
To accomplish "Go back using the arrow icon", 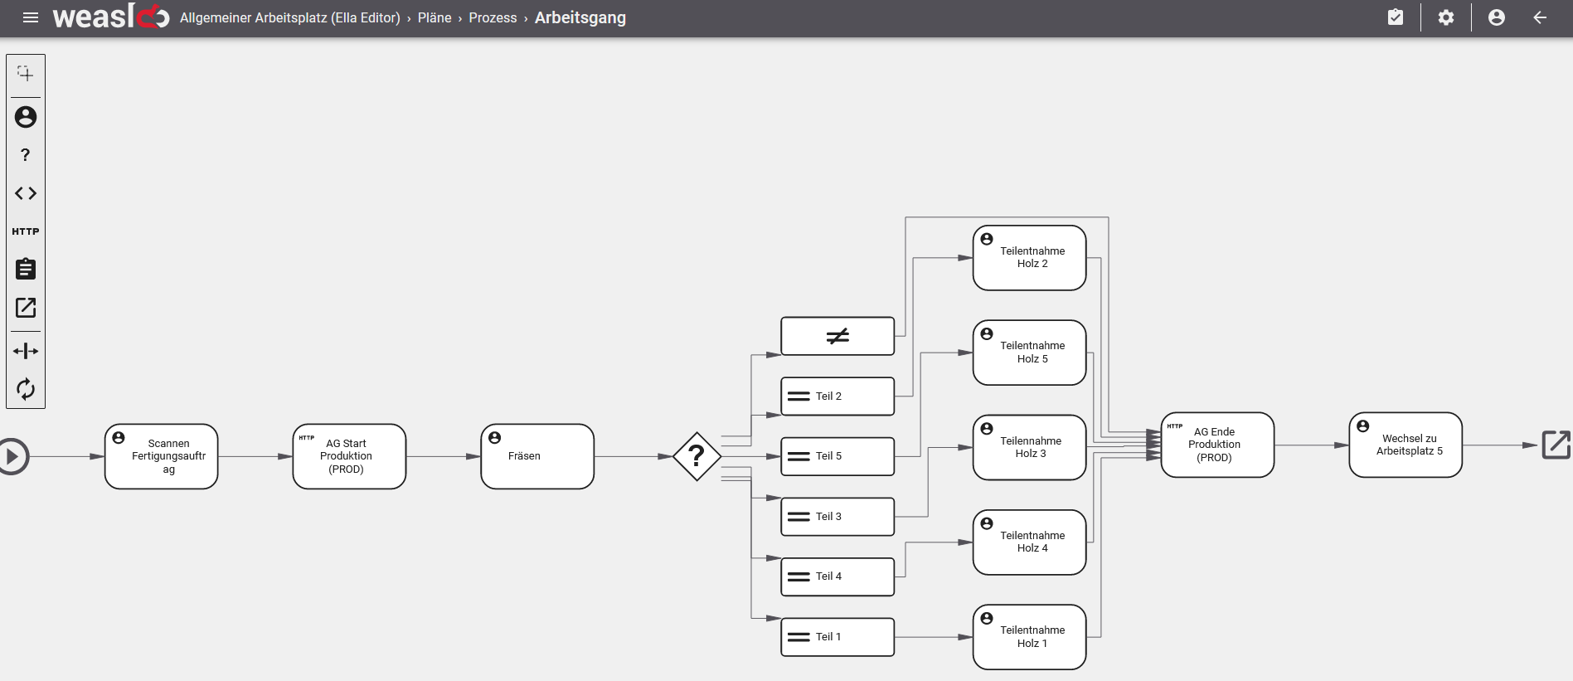I will click(x=1540, y=17).
